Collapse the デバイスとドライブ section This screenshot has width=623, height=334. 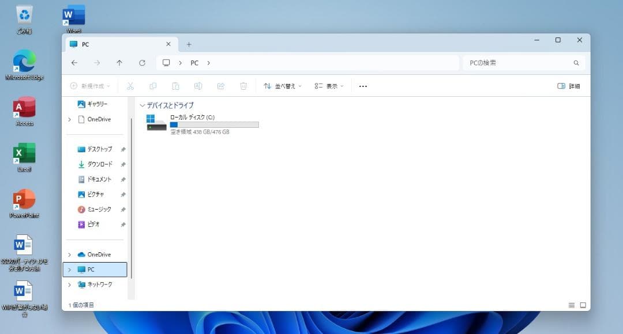[142, 105]
